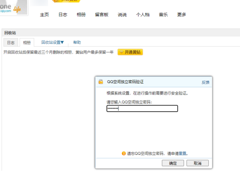This screenshot has height=171, width=240.
Task: Go to the 日志 navigation item
Action: [63, 15]
